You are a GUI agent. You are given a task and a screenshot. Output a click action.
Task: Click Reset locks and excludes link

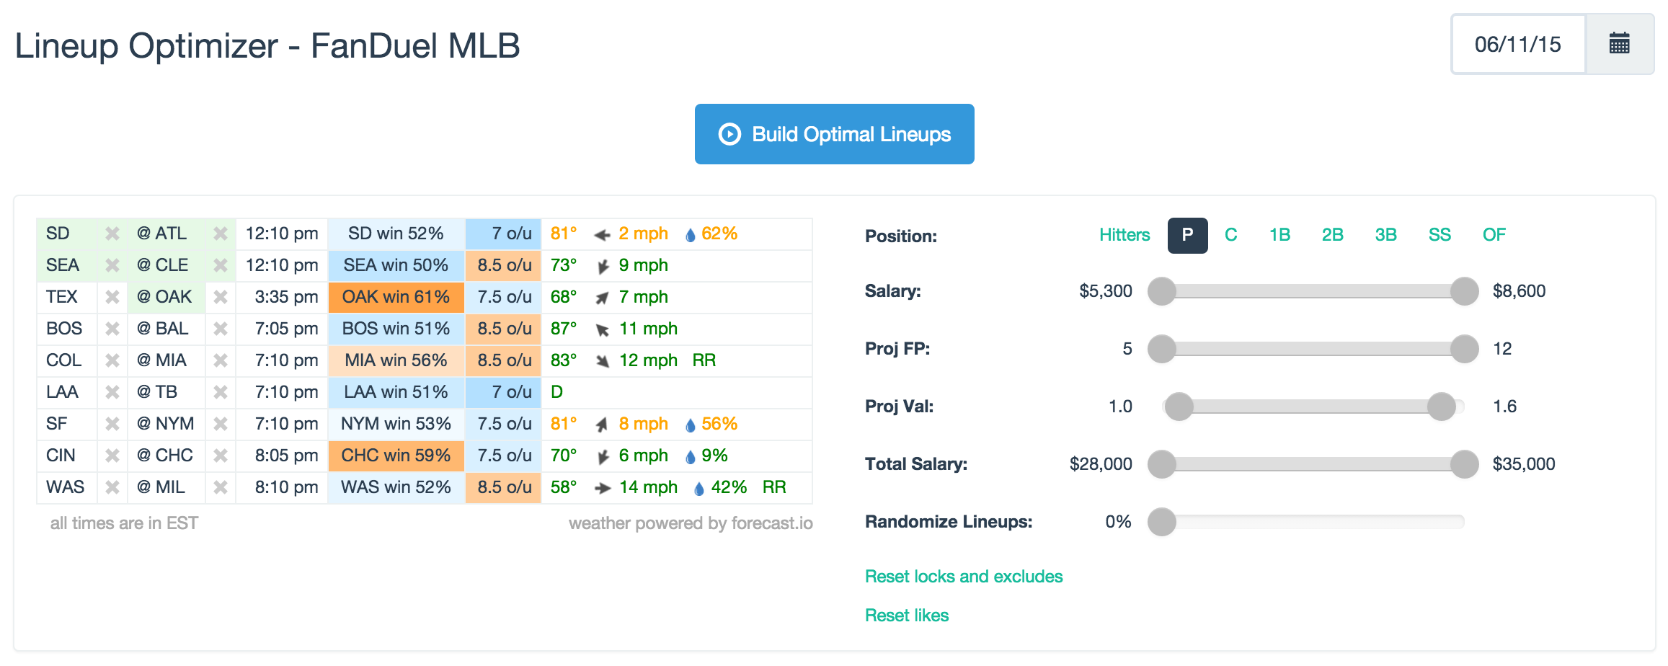(x=964, y=577)
